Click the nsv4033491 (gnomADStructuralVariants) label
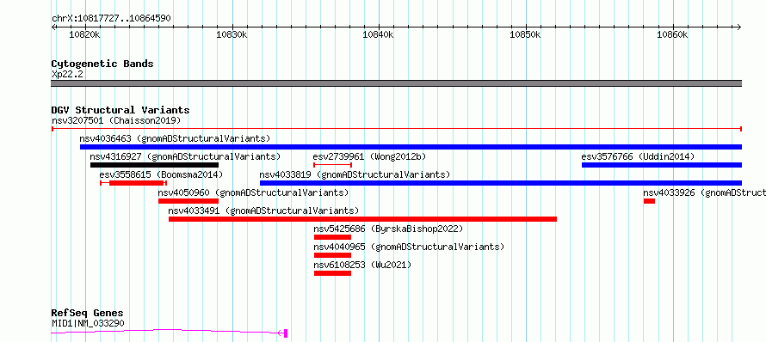 click(263, 211)
